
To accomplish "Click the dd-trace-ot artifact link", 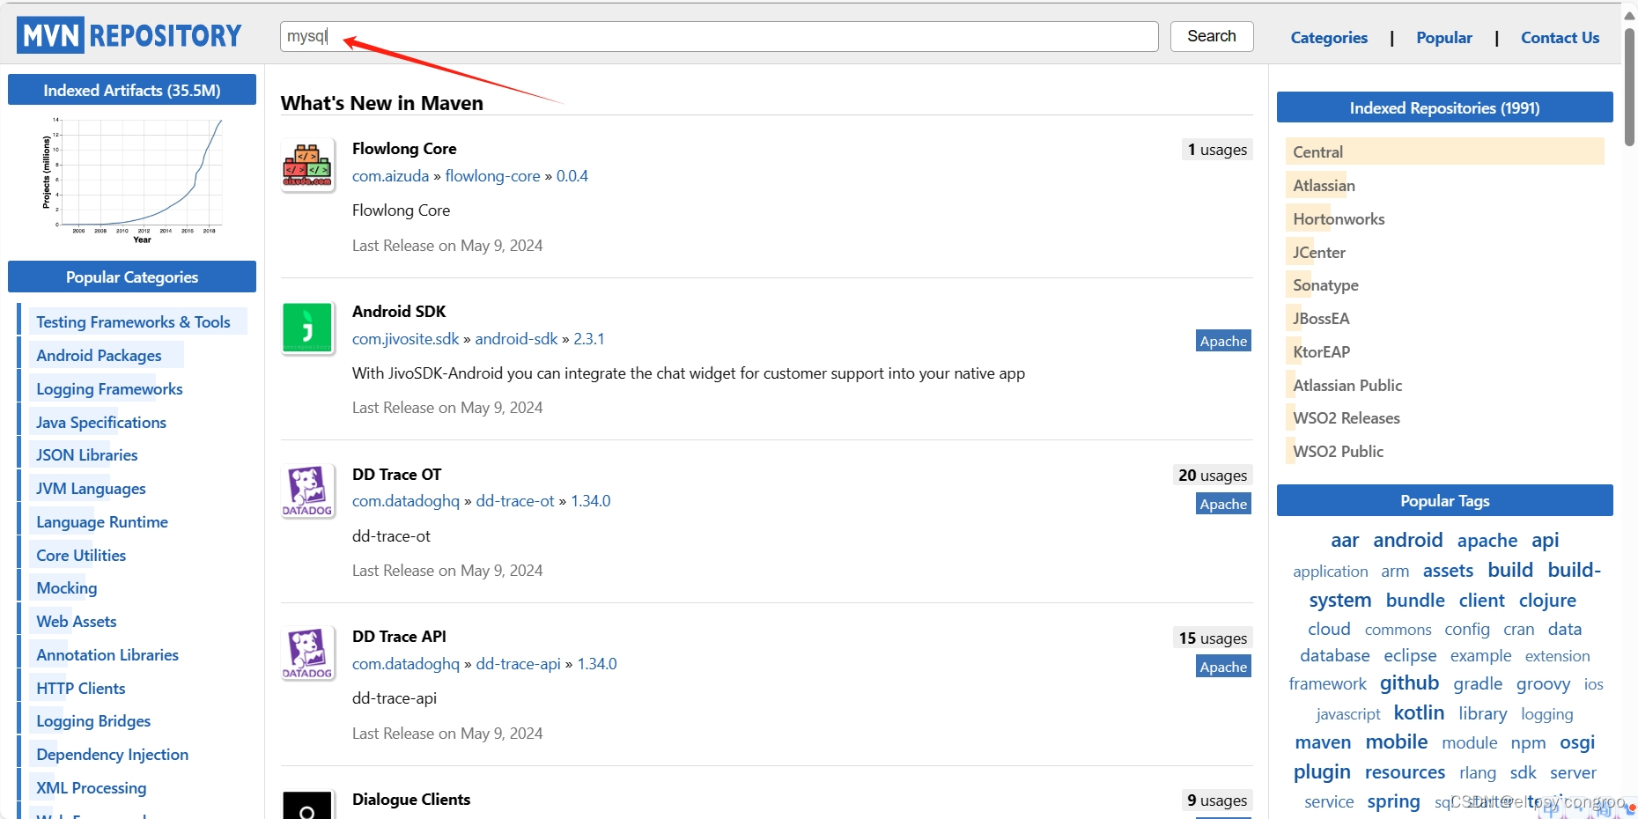I will (x=515, y=501).
